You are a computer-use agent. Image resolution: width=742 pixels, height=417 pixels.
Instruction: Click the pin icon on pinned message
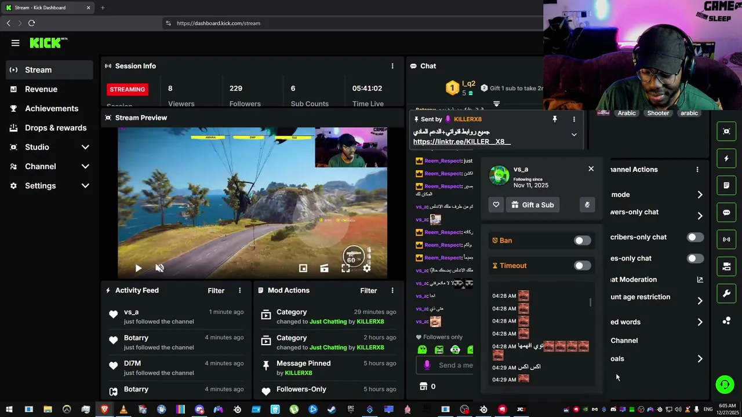tap(555, 119)
